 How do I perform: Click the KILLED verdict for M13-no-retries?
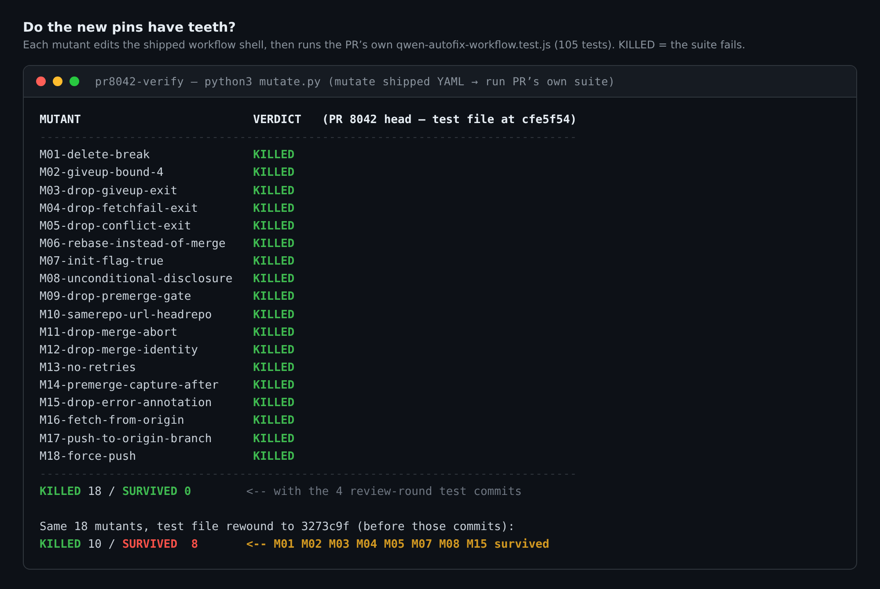274,367
